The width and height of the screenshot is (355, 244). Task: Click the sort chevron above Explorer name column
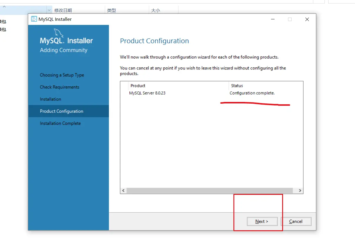[x=4, y=6]
